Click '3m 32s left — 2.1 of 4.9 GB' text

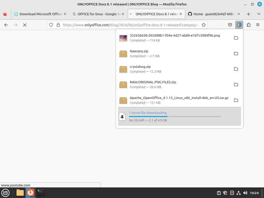148,120
